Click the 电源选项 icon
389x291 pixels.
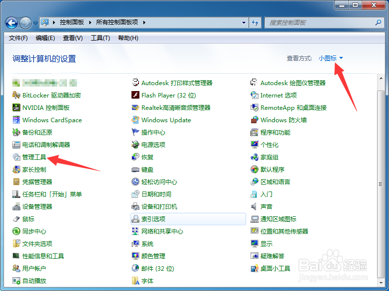pos(135,145)
